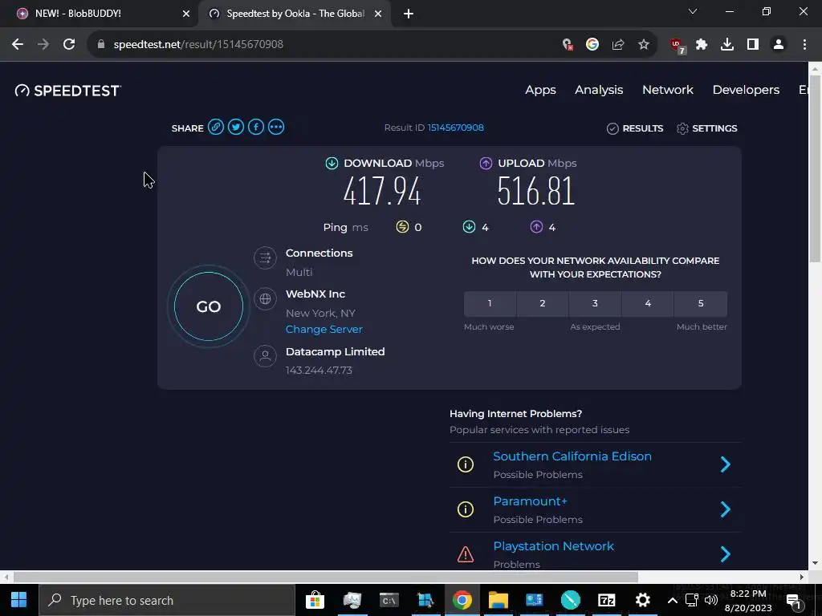This screenshot has width=822, height=616.
Task: Click the share page icon in address bar
Action: (x=618, y=45)
